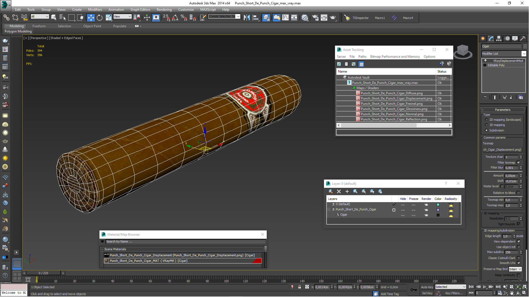Change the 0 (default) layer color swatch
The image size is (529, 297).
coord(438,205)
